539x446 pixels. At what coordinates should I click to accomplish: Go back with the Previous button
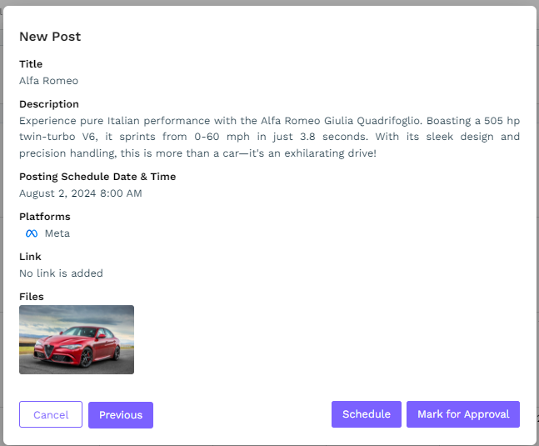(x=121, y=414)
